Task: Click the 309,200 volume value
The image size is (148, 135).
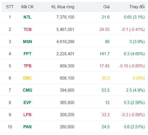Action: coord(67,115)
